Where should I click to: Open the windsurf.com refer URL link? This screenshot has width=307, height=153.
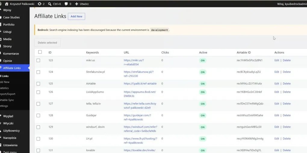click(140, 129)
